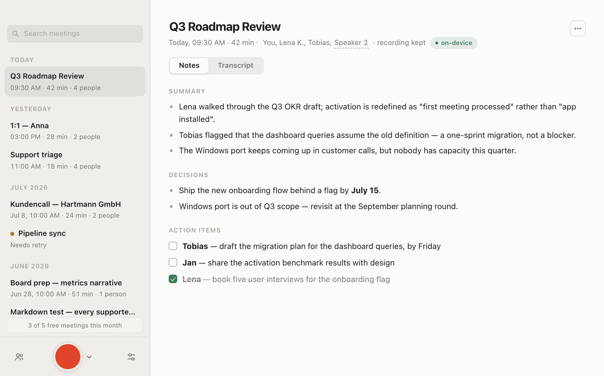Check off Tobias migration plan item
The image size is (604, 376).
[173, 246]
